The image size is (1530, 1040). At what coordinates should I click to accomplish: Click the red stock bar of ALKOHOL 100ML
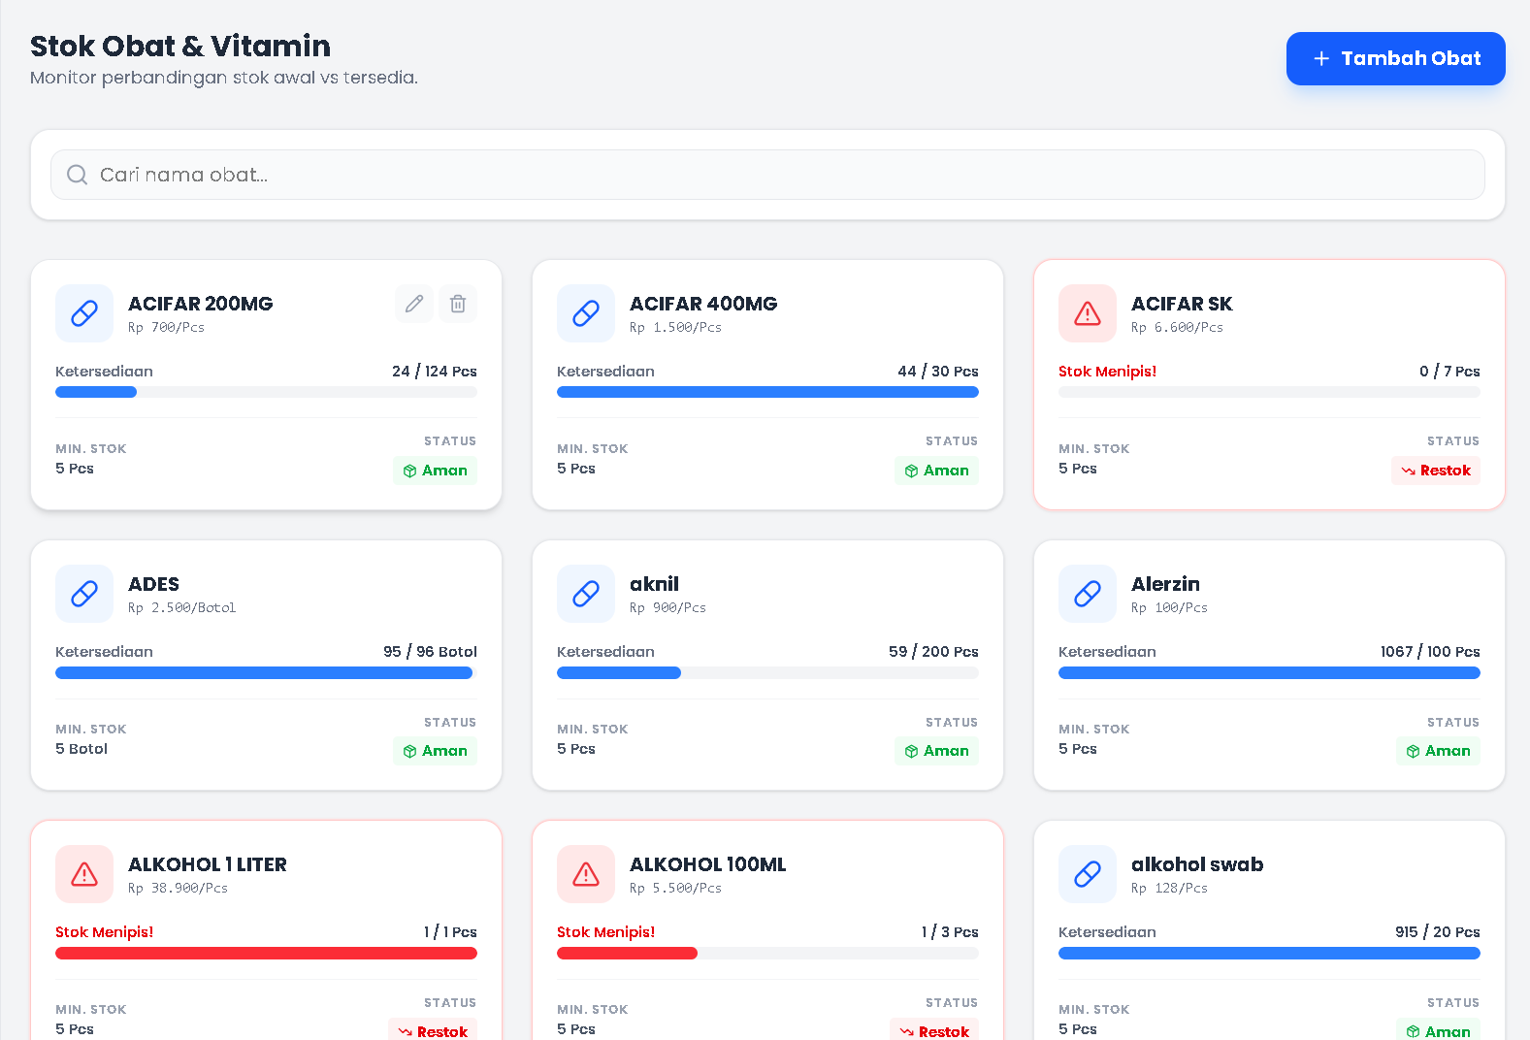click(767, 953)
